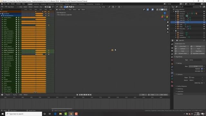
Task: Click the Windows Start button
Action: click(2, 114)
